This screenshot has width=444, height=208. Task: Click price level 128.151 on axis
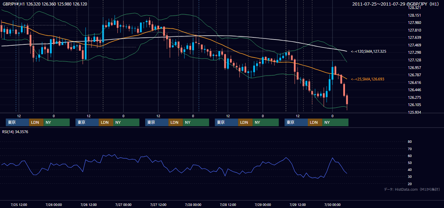pyautogui.click(x=414, y=15)
